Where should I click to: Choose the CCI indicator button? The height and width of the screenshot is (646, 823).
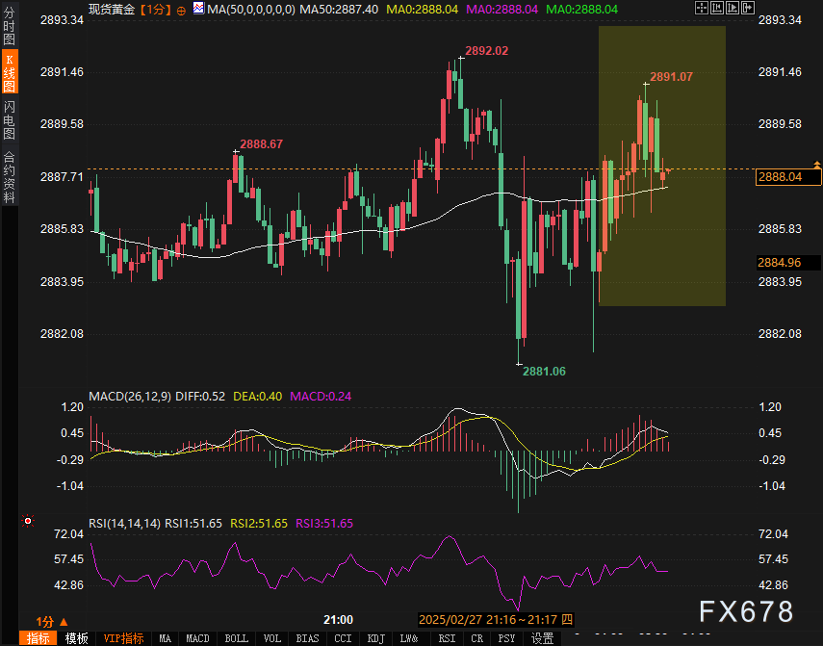click(x=343, y=638)
